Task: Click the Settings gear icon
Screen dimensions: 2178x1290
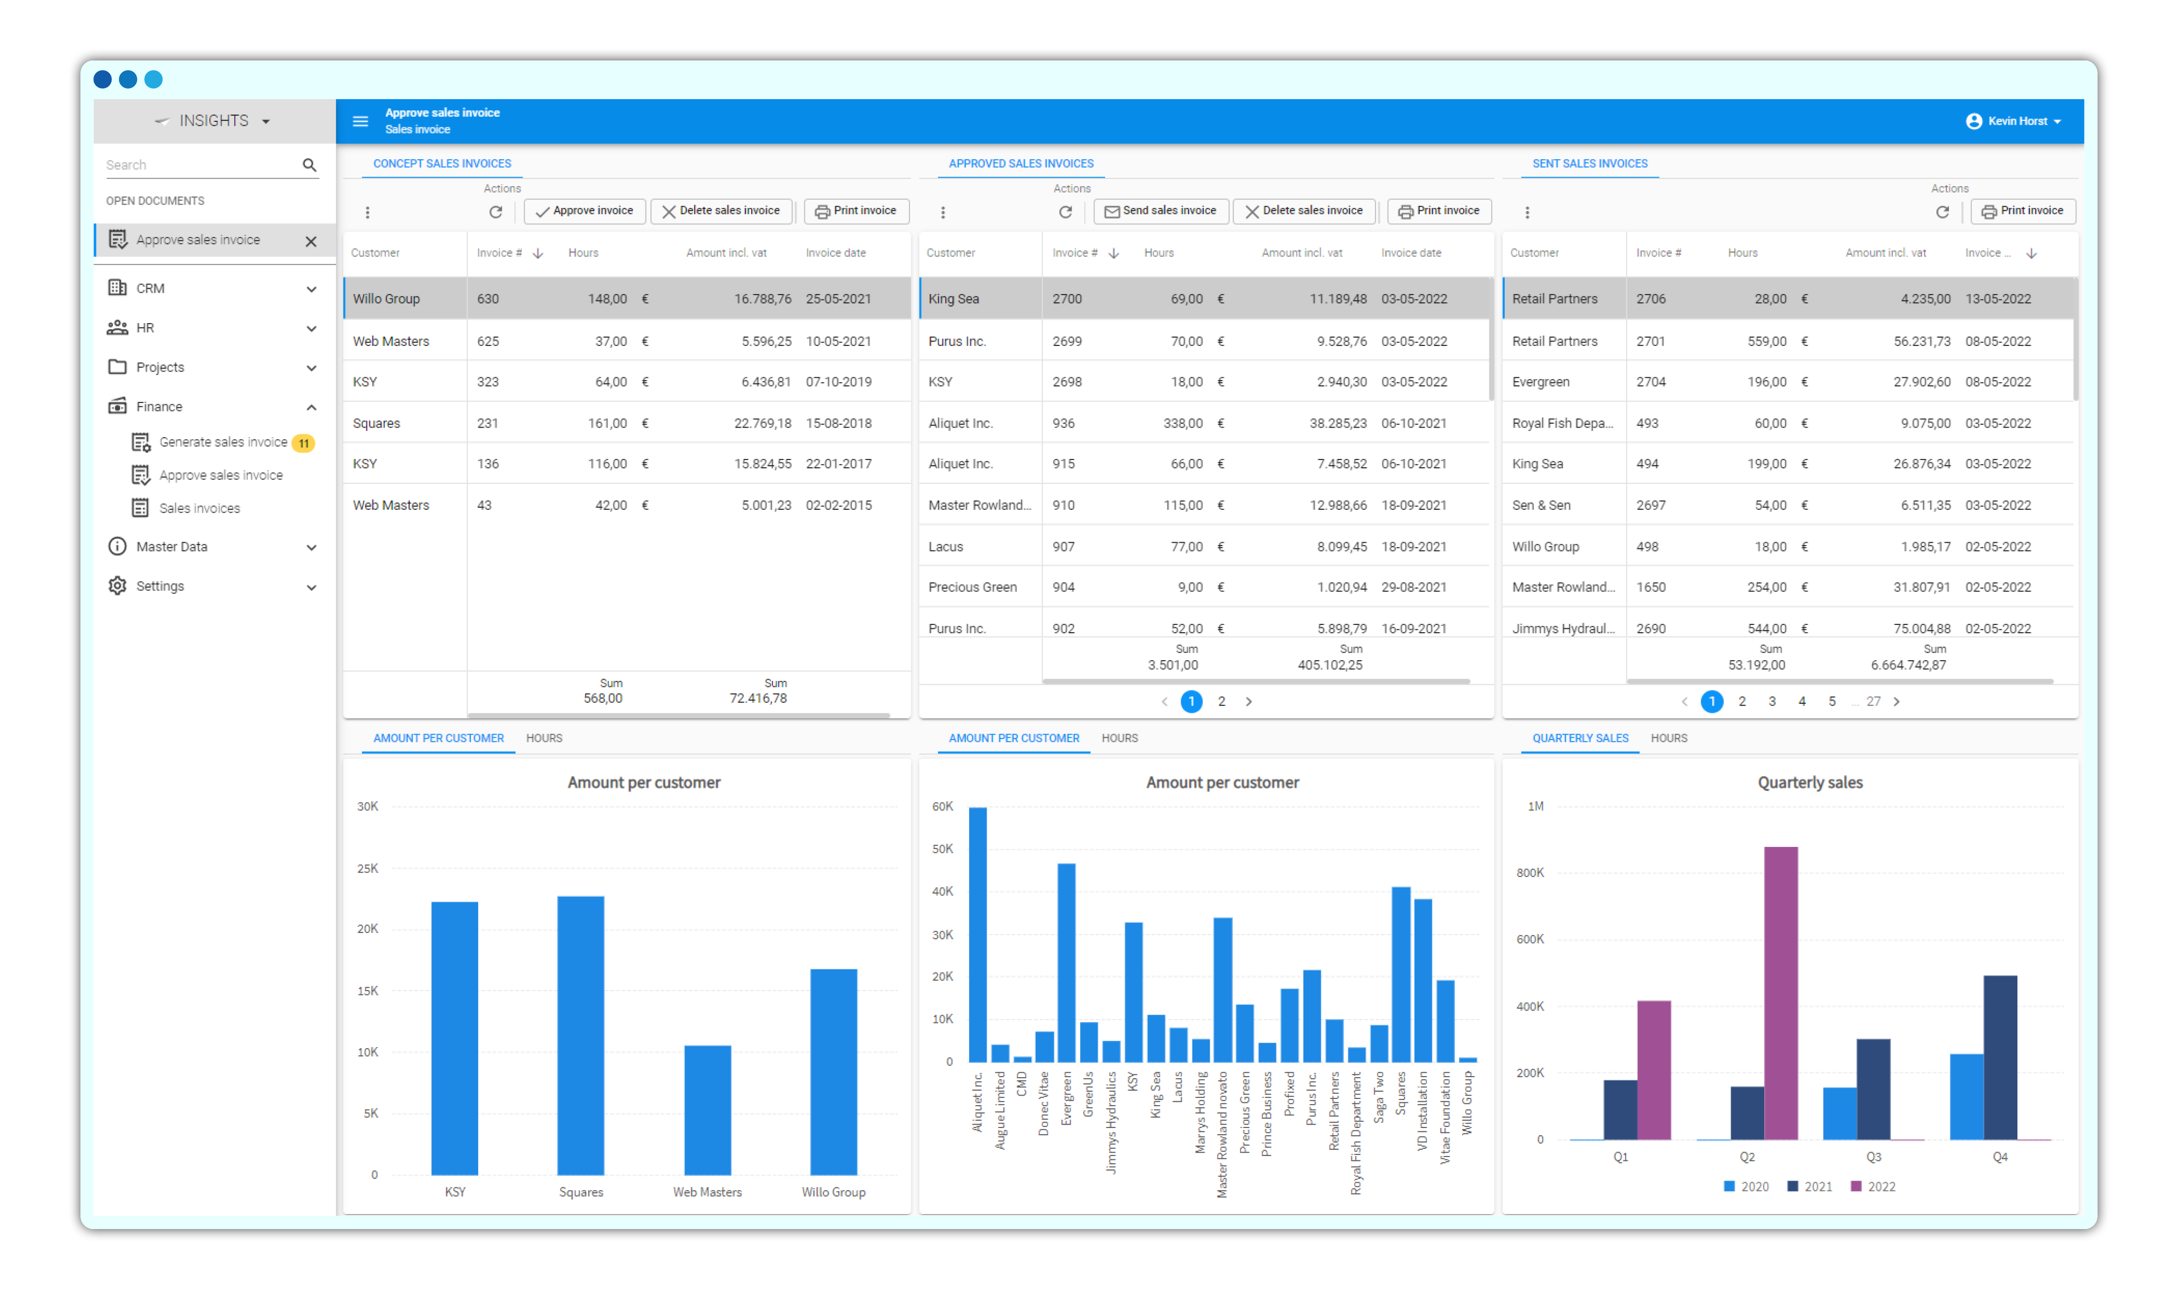Action: coord(118,586)
